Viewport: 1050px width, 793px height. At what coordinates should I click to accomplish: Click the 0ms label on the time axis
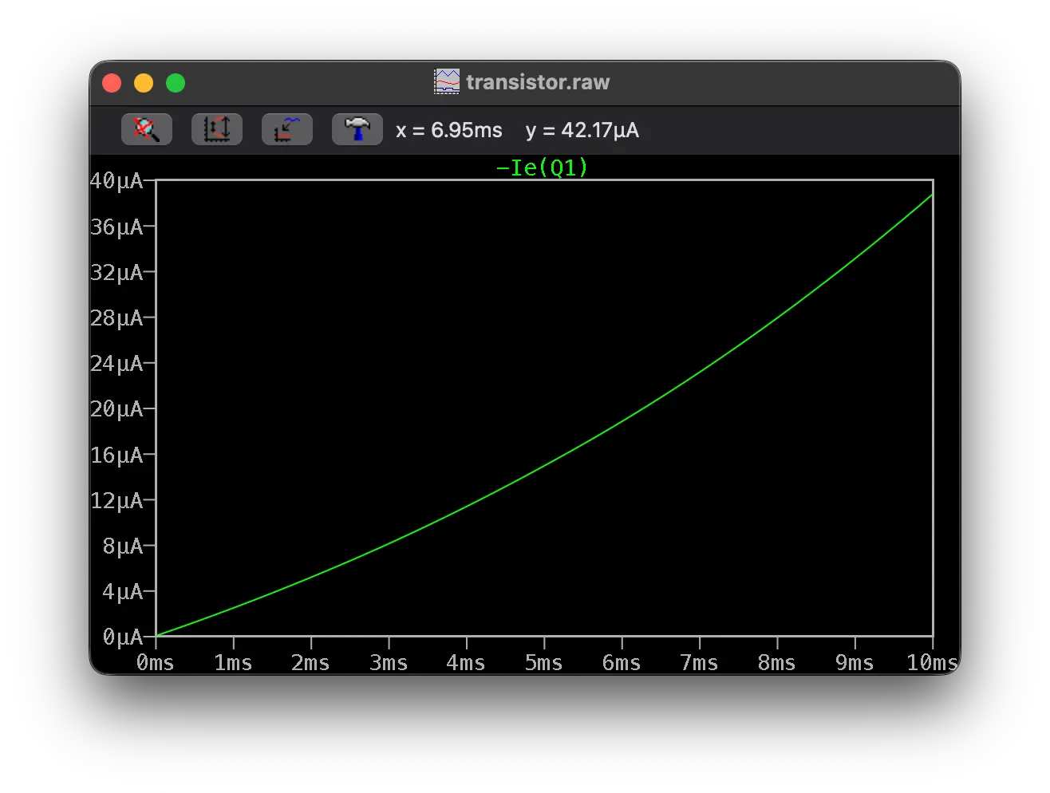click(155, 663)
